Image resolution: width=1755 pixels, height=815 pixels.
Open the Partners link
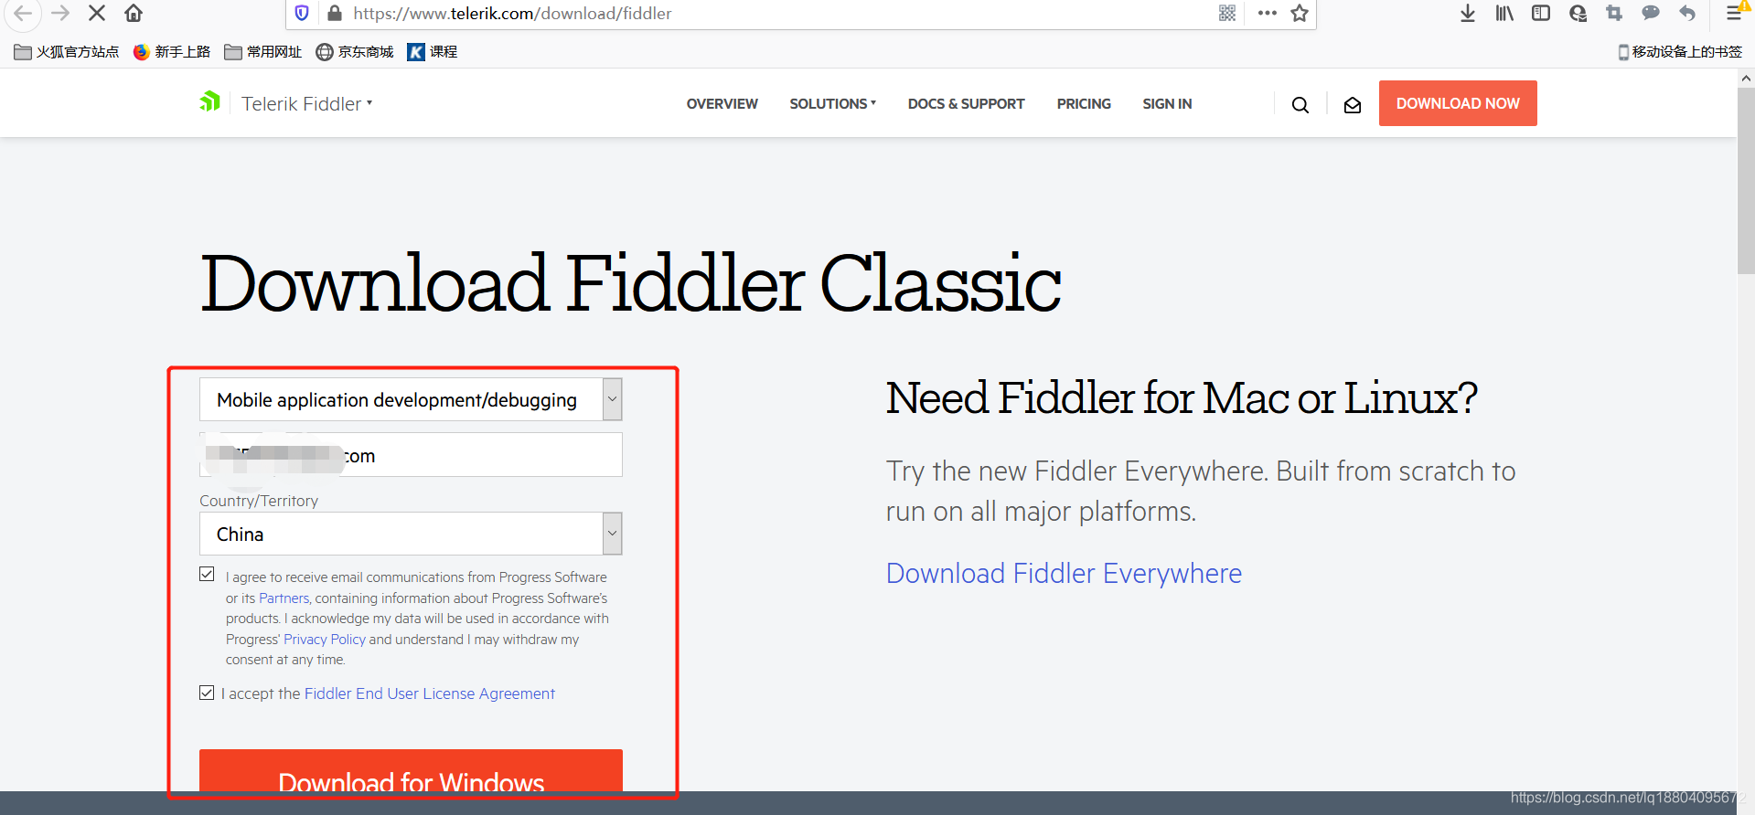pos(284,598)
